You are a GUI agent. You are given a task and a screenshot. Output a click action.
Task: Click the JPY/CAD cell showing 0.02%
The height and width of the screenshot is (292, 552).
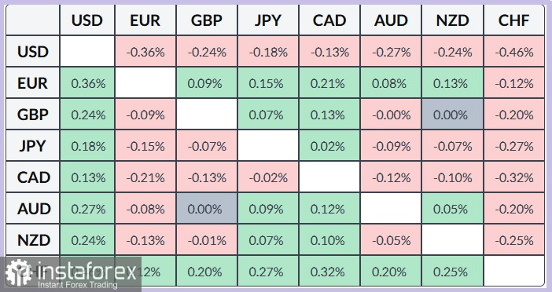(x=329, y=146)
